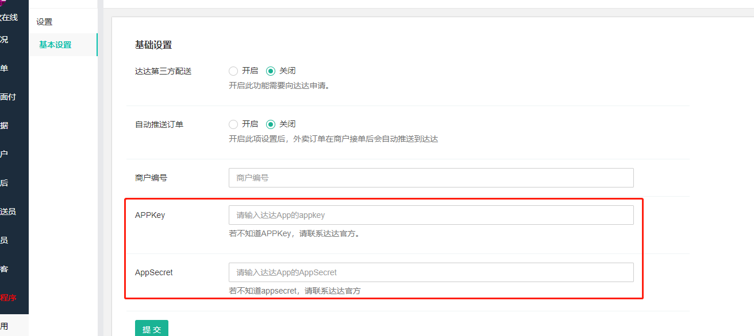Click hint text 开启此功能需要向达达申请。
Screen dimensions: 754x336
click(x=279, y=86)
